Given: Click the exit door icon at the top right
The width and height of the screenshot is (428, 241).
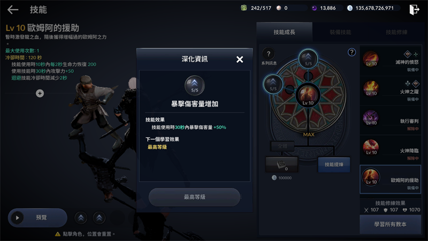Looking at the screenshot, I should [x=414, y=10].
